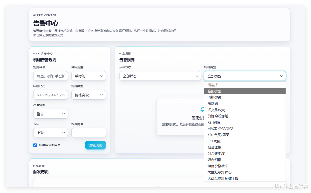311x193 pixels.
Task: Choose 大盘红绿灯分数下降 option
Action: point(245,179)
